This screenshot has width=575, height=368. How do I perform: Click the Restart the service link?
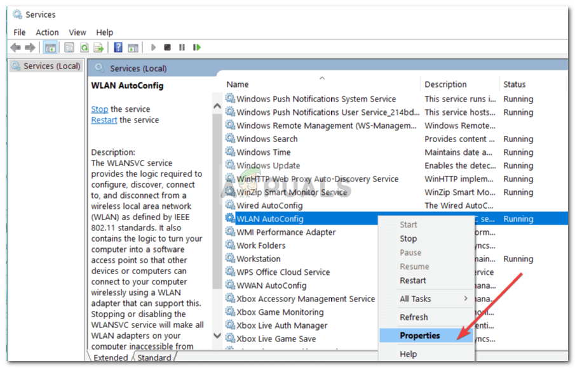[104, 119]
